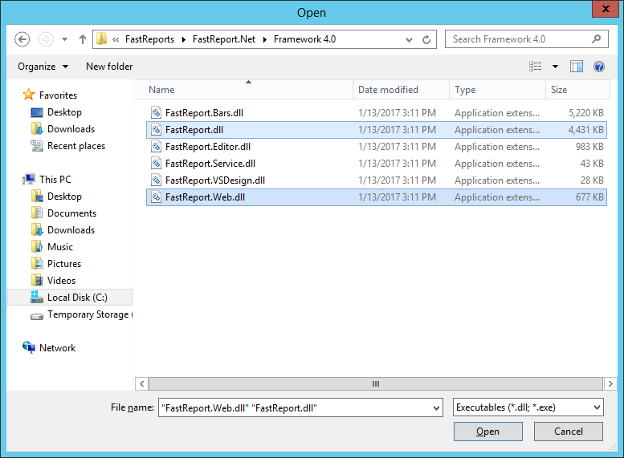Click FastReport.Service.dll file icon
This screenshot has width=624, height=458.
point(157,164)
